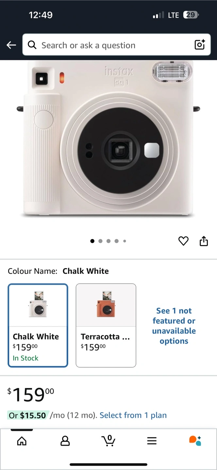
Task: Tap the magnifying glass search icon
Action: (x=32, y=45)
